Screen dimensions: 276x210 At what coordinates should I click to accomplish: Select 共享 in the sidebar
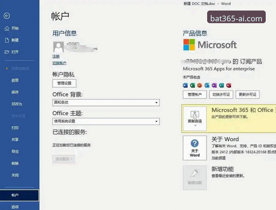(x=15, y=140)
